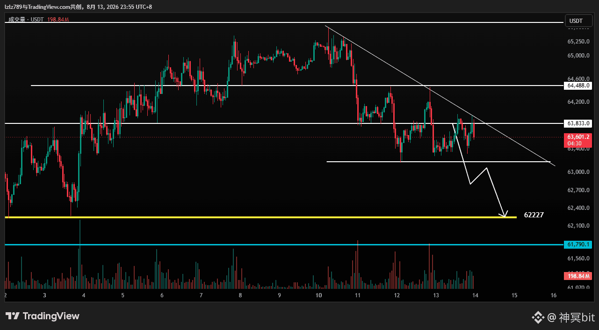Select the yellow horizontal support line
The width and height of the screenshot is (599, 330).
[x=261, y=217]
